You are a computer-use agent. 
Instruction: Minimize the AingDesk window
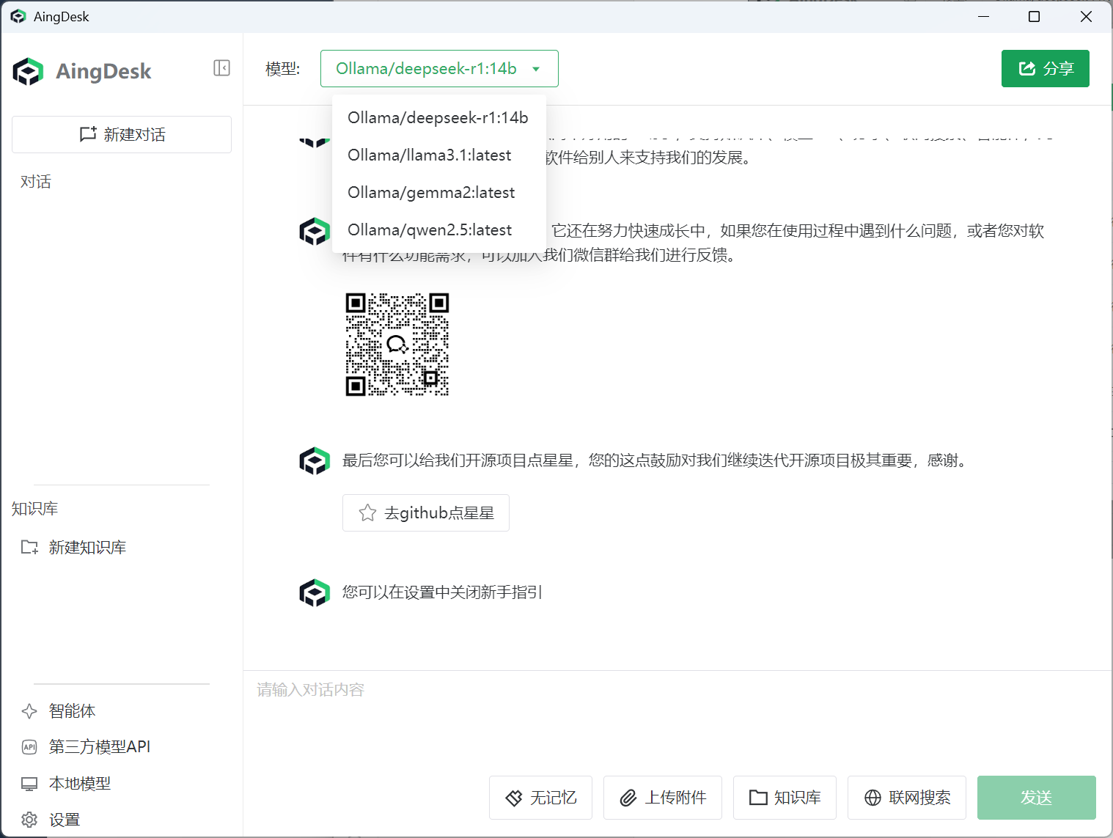pos(984,16)
